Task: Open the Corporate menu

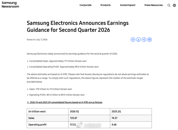Action: pos(85,5)
